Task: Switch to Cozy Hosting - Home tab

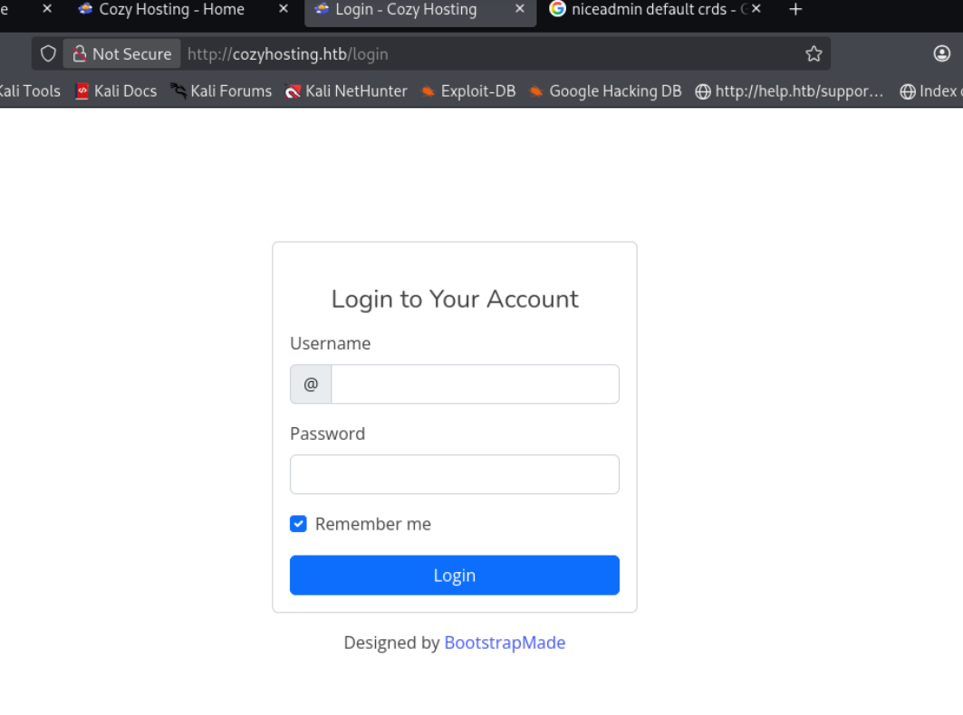Action: (x=170, y=10)
